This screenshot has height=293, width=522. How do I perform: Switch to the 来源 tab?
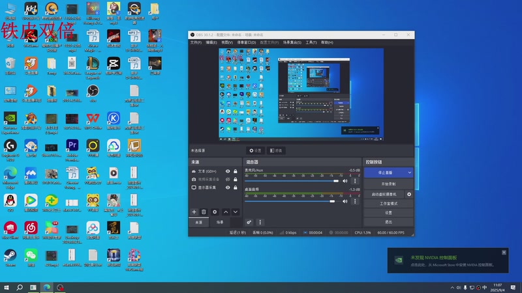click(199, 222)
